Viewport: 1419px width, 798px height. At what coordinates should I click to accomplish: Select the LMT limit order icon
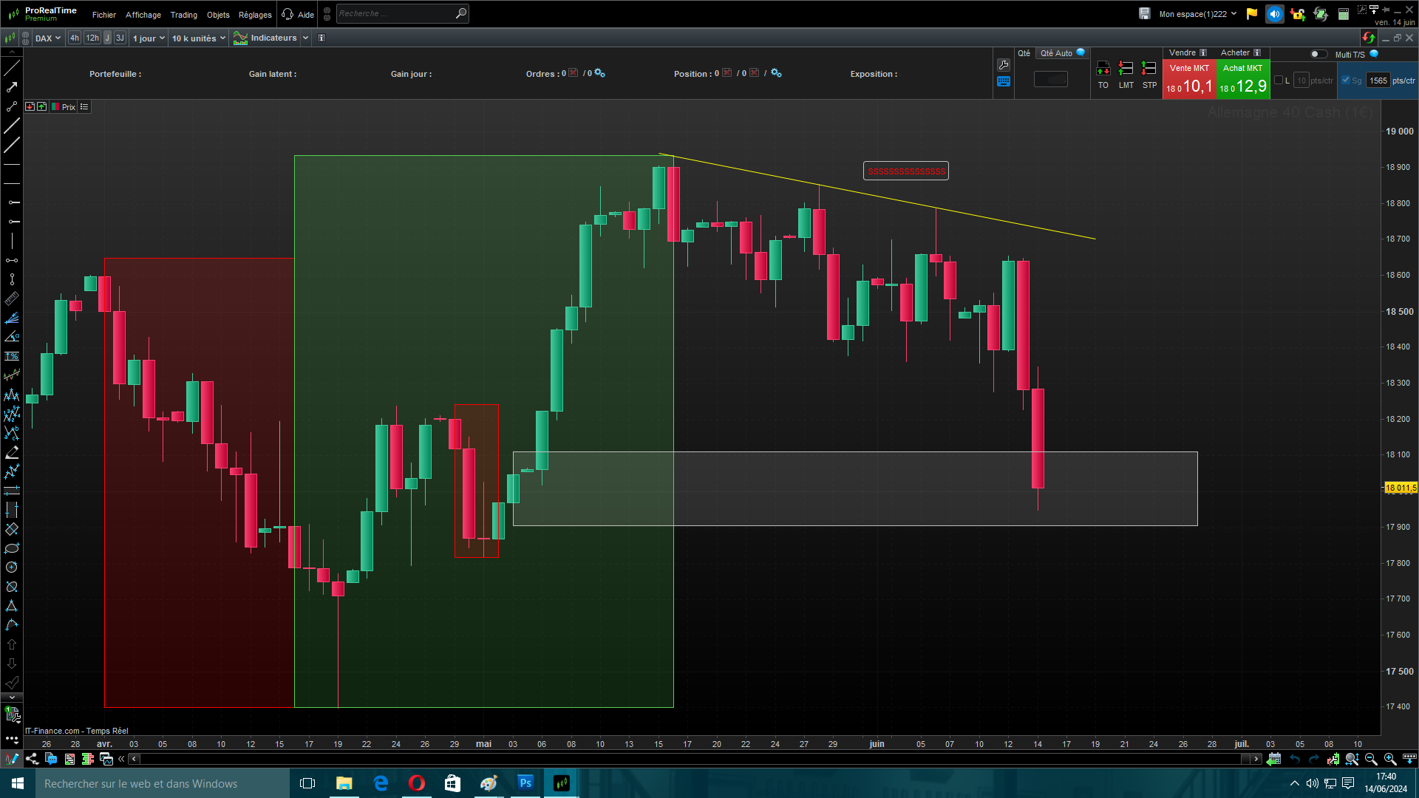point(1126,69)
